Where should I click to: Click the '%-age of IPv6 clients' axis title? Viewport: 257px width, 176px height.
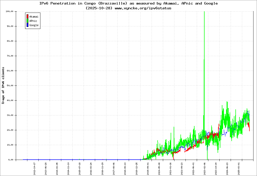tap(3, 85)
